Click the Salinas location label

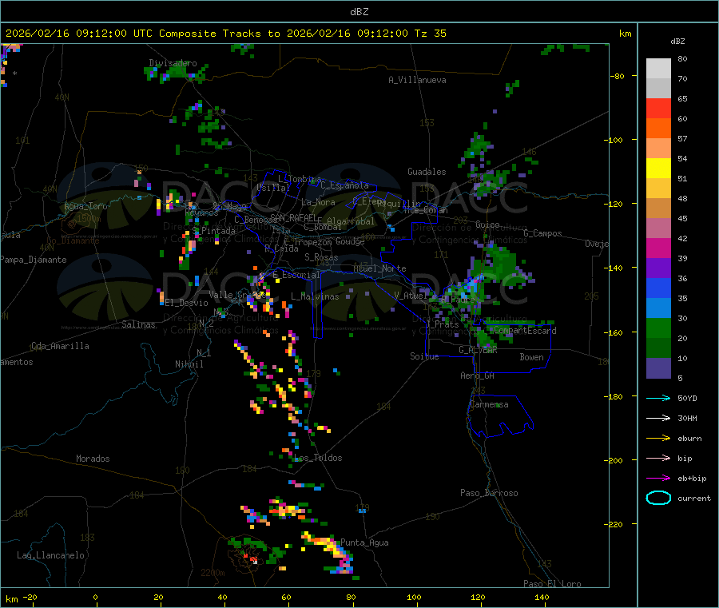point(138,324)
